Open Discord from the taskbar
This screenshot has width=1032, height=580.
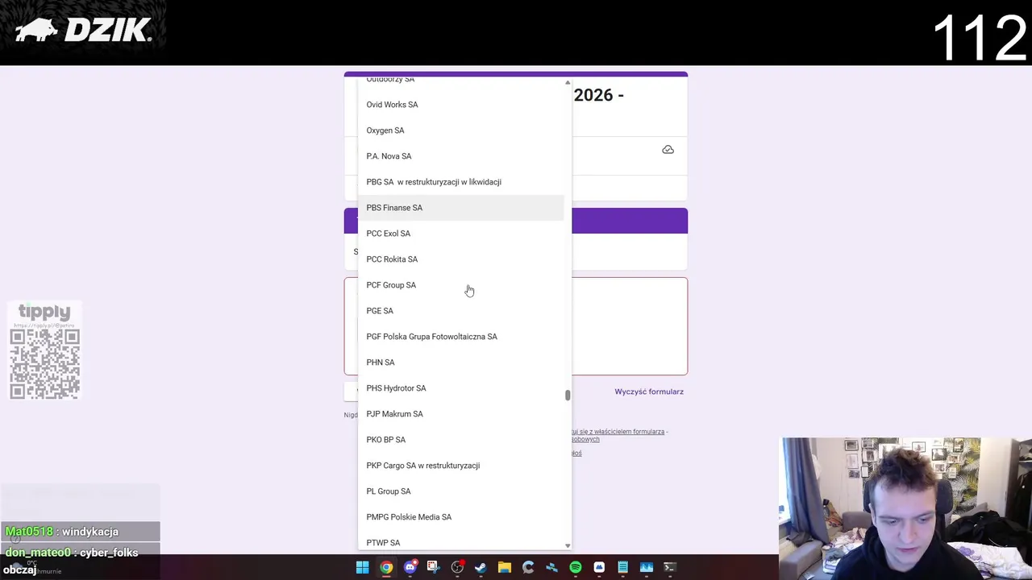410,567
